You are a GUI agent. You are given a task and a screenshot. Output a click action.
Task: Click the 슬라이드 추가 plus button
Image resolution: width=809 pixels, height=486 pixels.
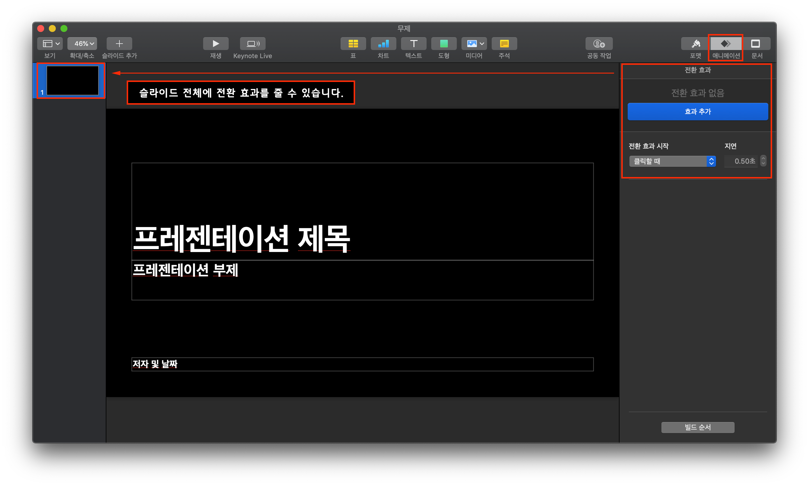119,44
